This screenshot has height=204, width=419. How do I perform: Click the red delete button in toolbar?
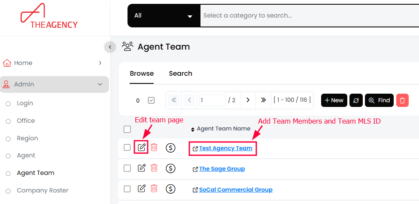[x=402, y=100]
